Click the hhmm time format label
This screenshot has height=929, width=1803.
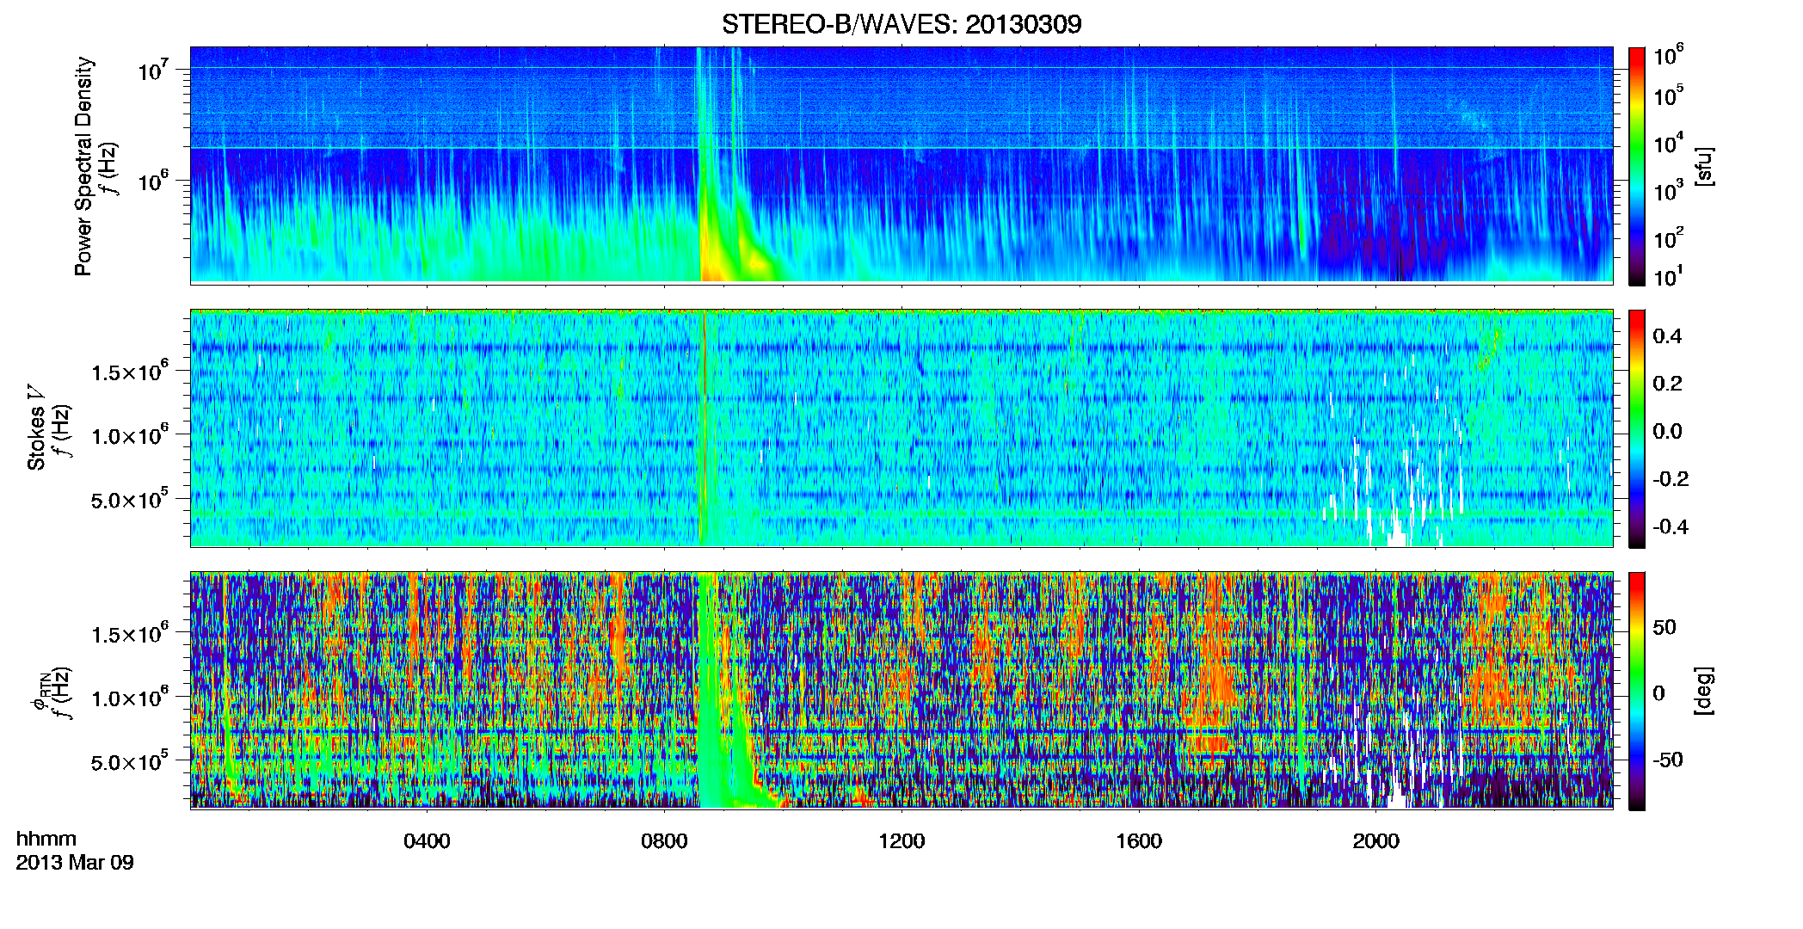pyautogui.click(x=46, y=839)
